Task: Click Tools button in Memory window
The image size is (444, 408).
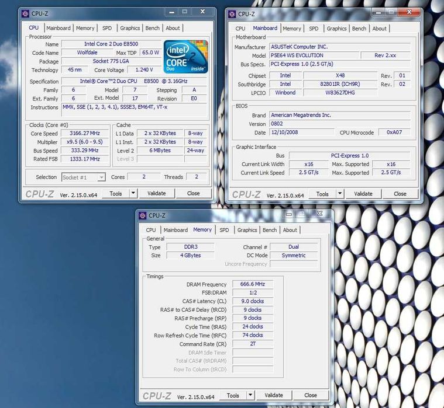Action: 233,396
